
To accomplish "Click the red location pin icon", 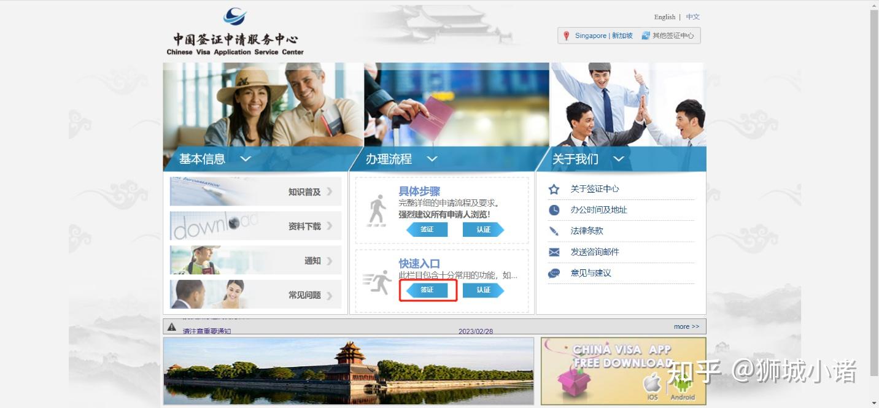I will click(567, 36).
